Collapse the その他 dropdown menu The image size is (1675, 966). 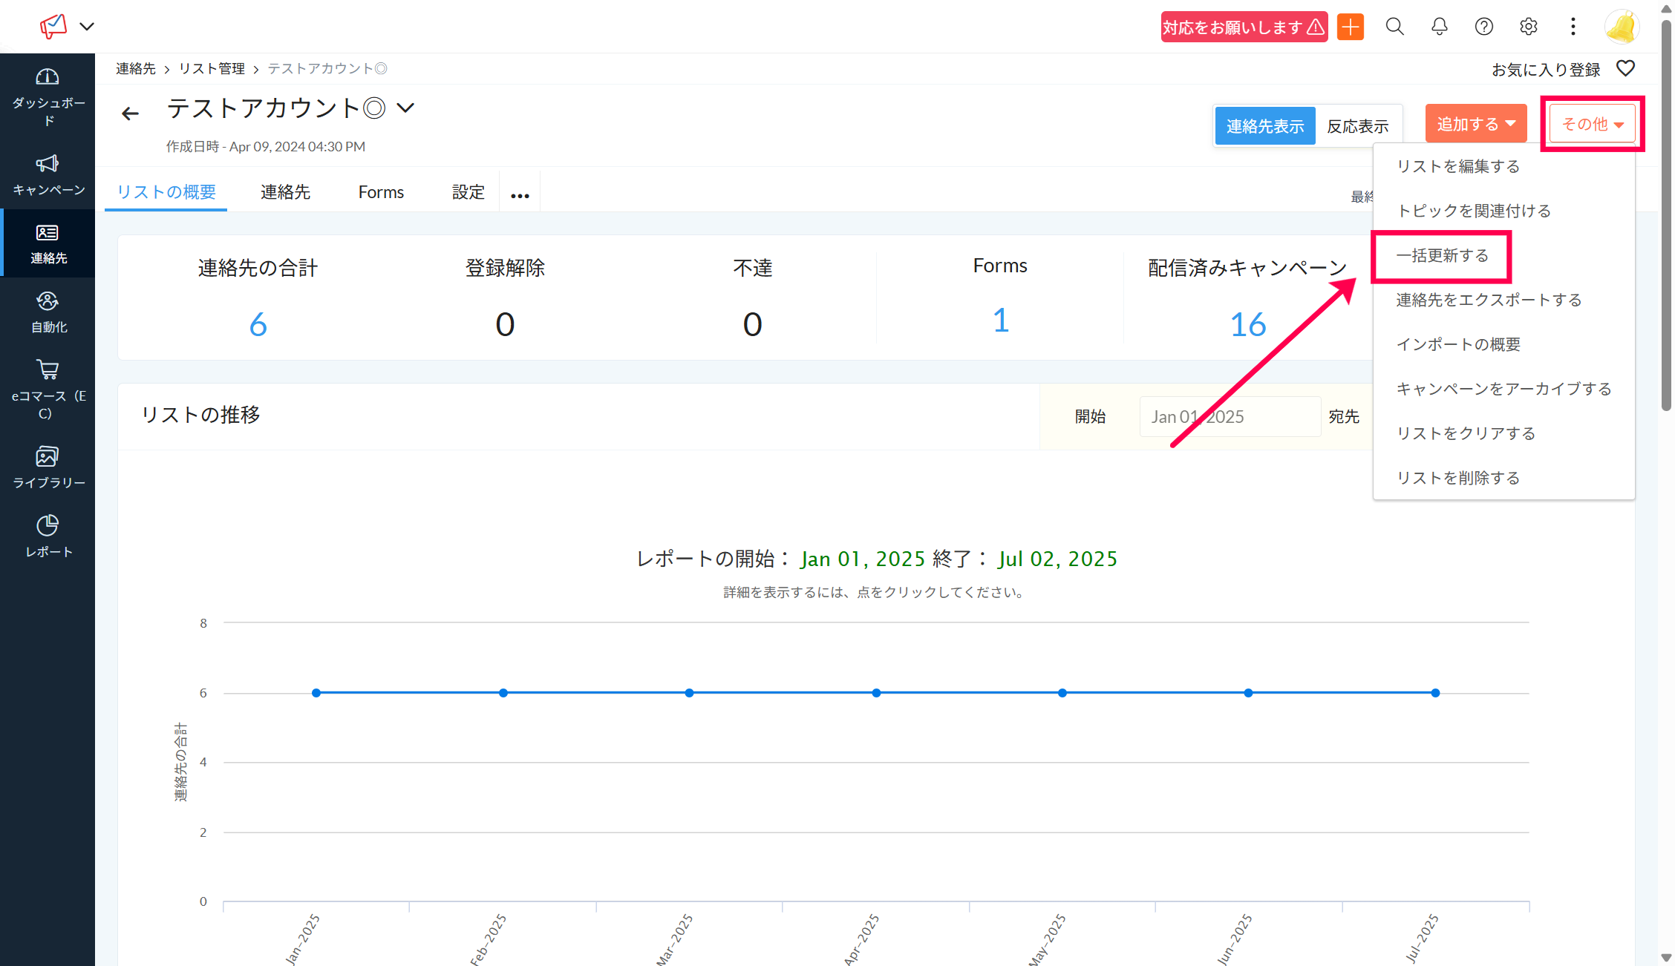(x=1592, y=124)
